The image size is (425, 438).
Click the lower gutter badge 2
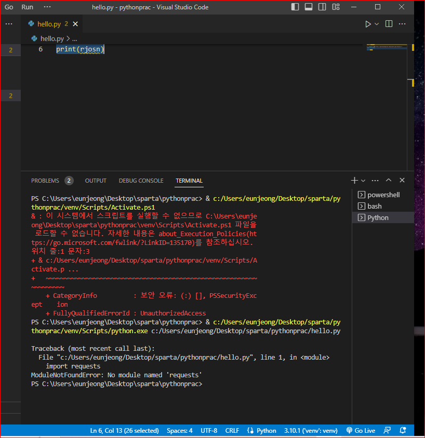click(10, 96)
